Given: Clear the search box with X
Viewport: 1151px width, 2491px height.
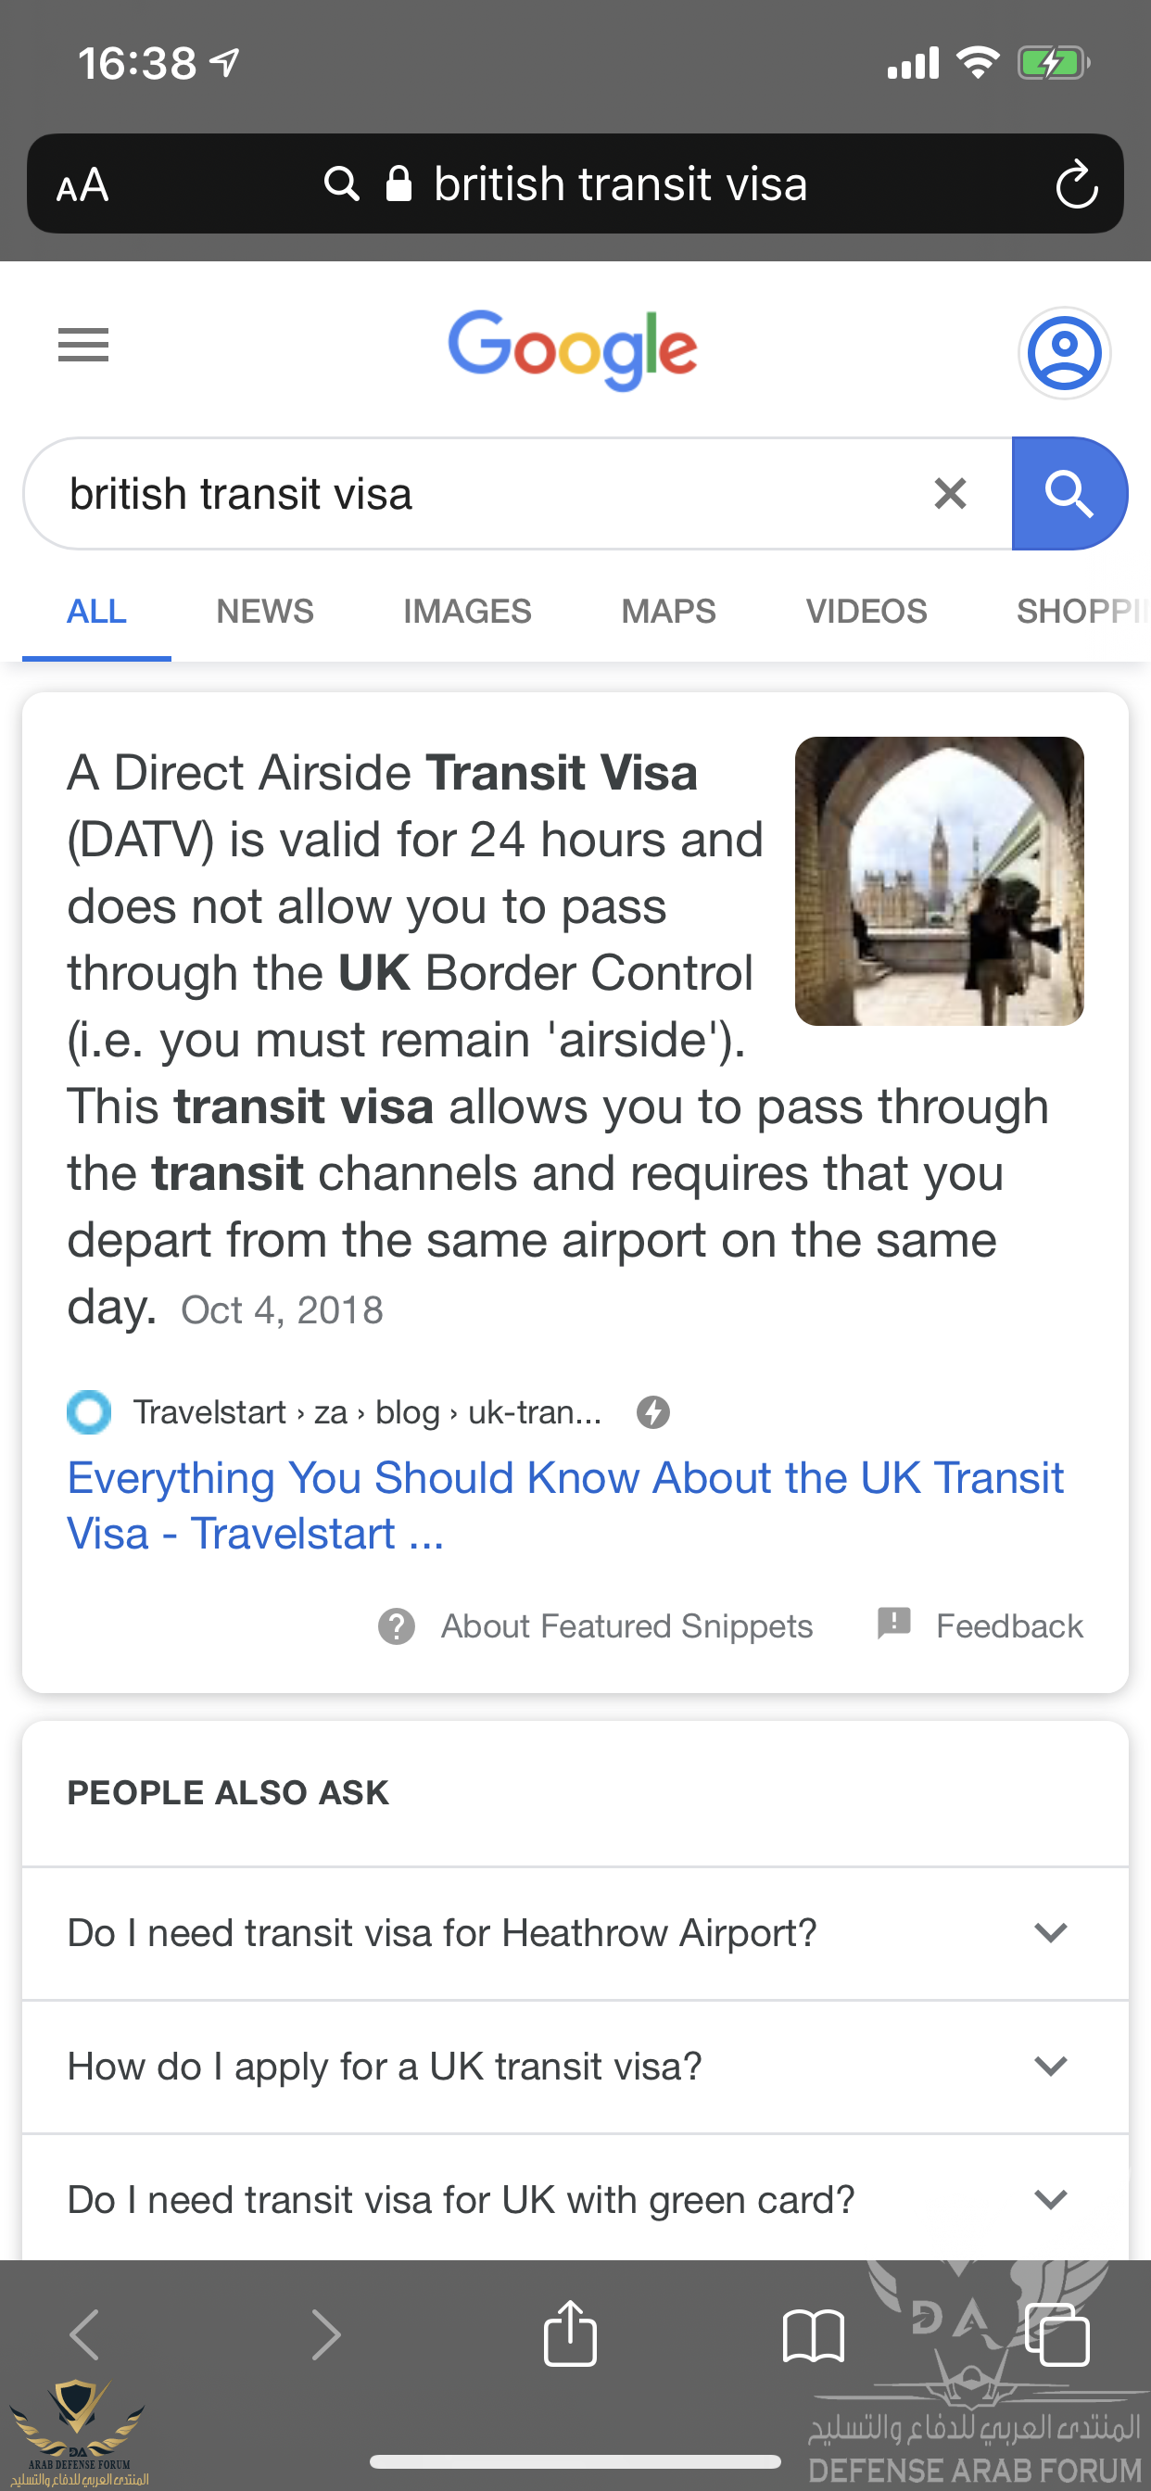Looking at the screenshot, I should (x=950, y=493).
